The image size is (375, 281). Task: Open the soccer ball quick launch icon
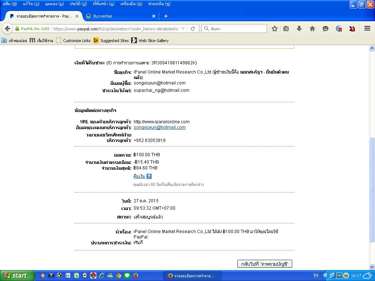coord(60,276)
